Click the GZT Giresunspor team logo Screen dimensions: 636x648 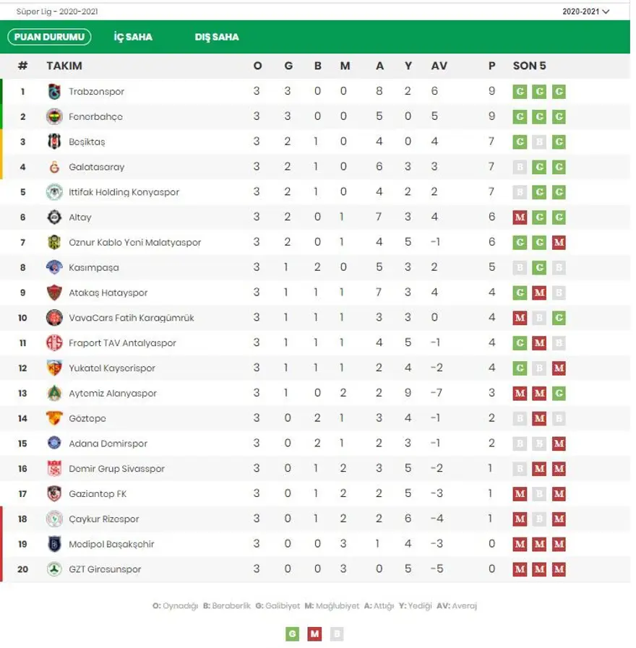[x=55, y=569]
